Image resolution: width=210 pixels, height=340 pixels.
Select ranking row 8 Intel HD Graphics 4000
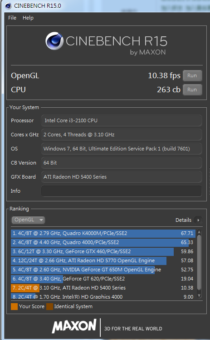pos(103,296)
